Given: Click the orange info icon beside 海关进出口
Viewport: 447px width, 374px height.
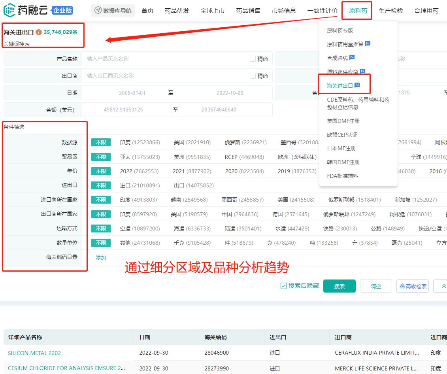Looking at the screenshot, I should click(38, 32).
